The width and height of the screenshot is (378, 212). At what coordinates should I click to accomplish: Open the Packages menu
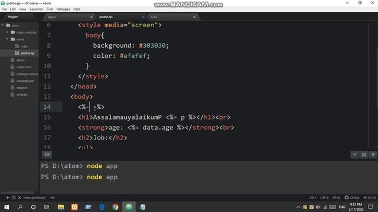point(63,9)
